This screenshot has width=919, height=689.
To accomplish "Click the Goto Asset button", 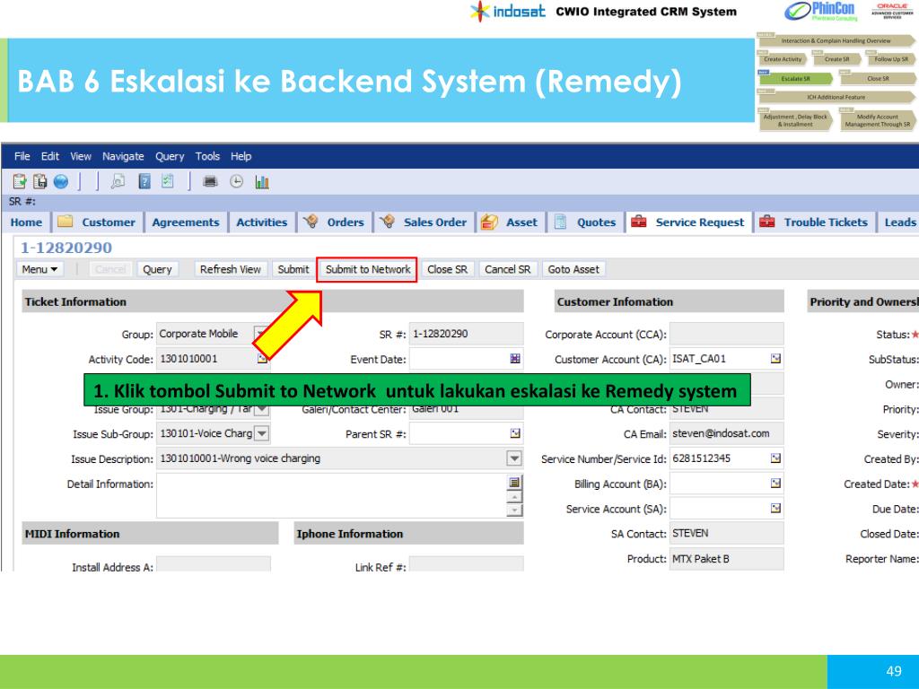I will click(573, 269).
